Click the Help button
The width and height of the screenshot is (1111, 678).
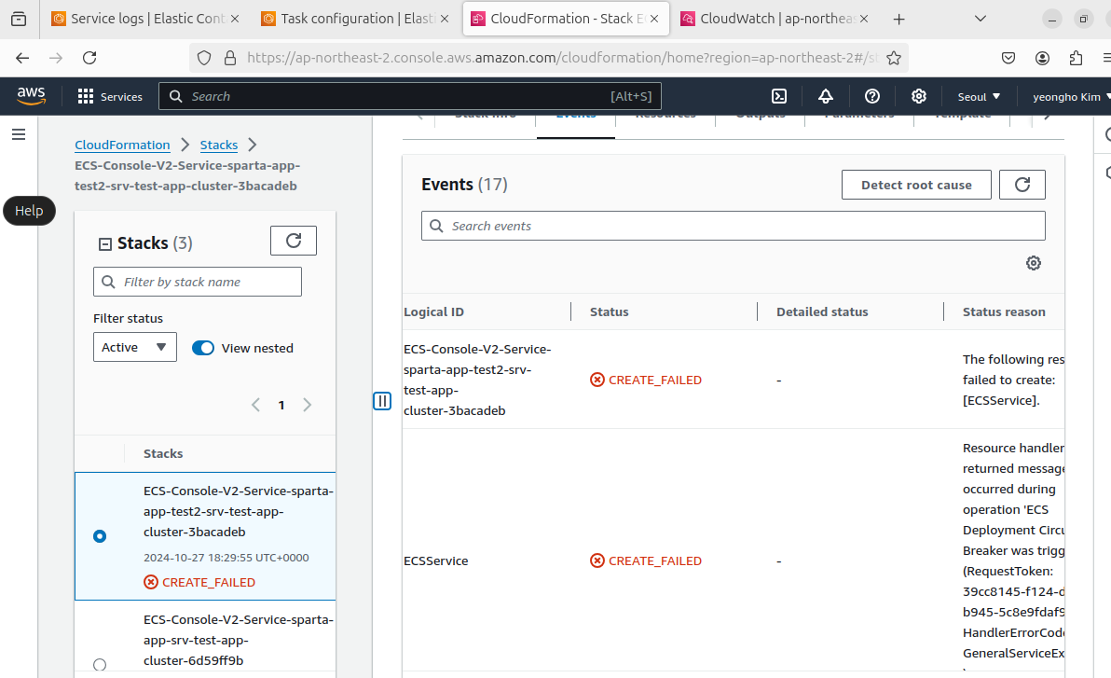pyautogui.click(x=29, y=211)
